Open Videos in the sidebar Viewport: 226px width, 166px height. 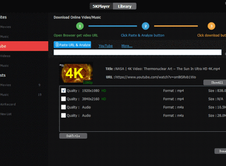click(5, 56)
